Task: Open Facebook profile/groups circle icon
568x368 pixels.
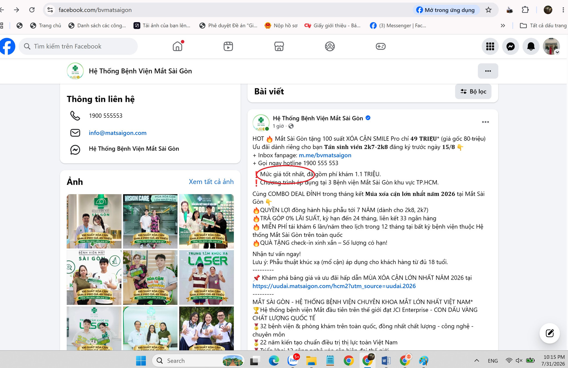Action: tap(330, 46)
